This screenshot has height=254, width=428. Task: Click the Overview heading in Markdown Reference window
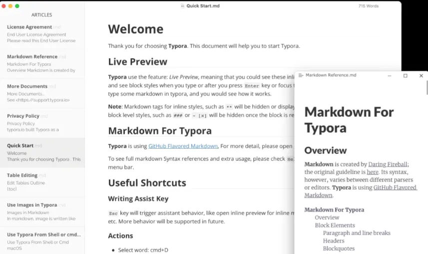coord(325,150)
